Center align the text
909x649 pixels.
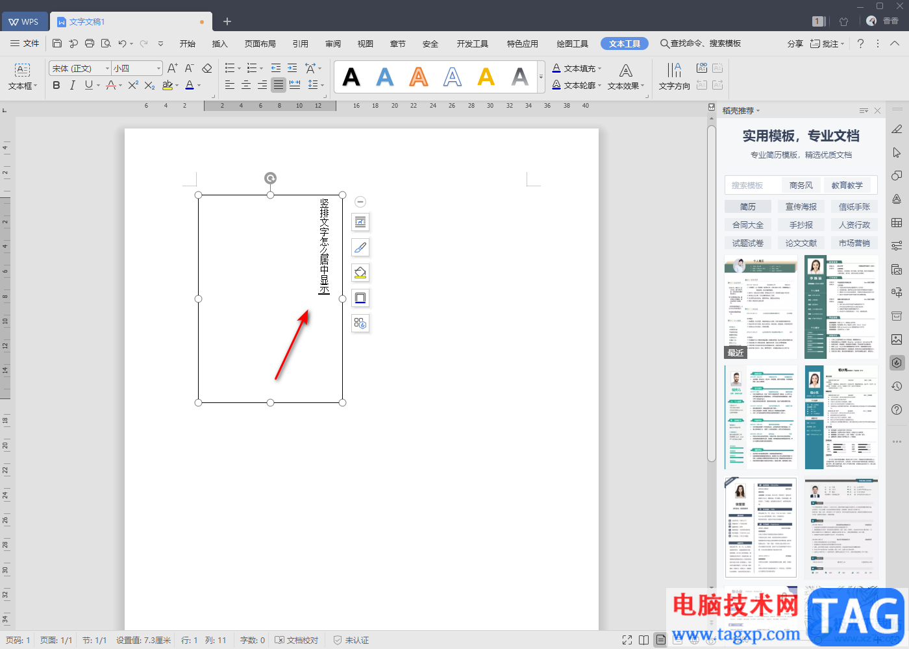246,85
